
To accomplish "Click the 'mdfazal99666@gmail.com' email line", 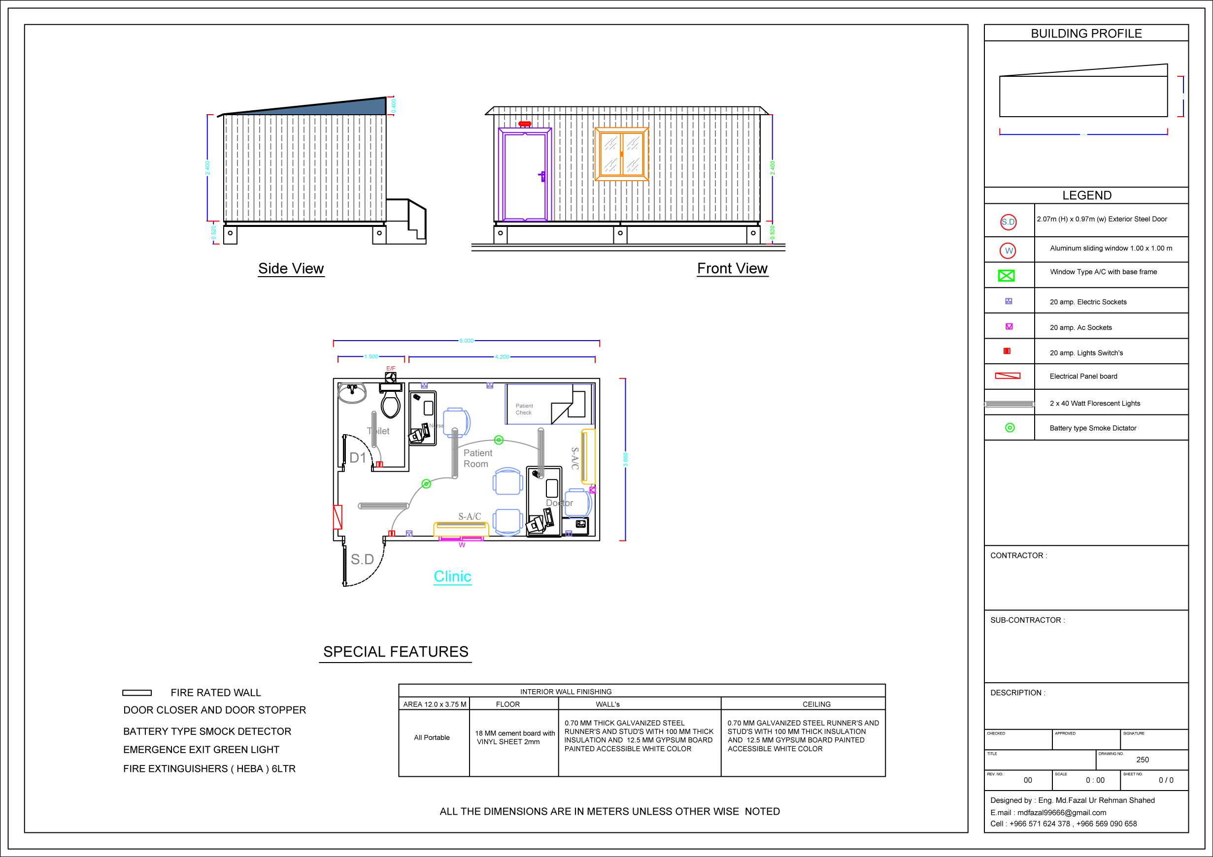I will [1047, 812].
